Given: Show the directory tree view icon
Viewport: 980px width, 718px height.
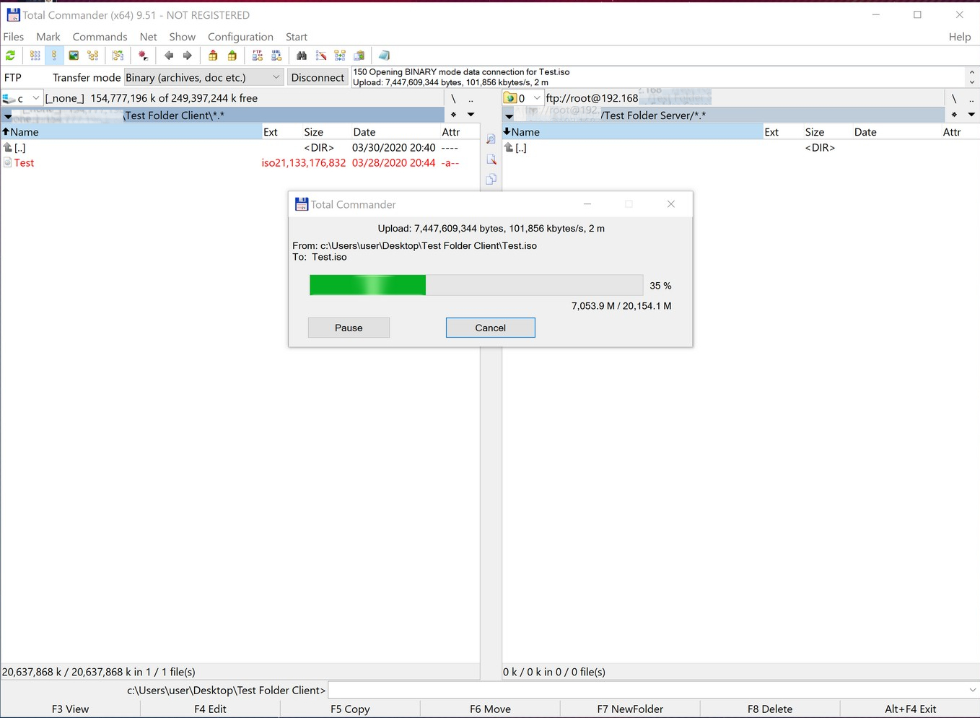Looking at the screenshot, I should (93, 56).
